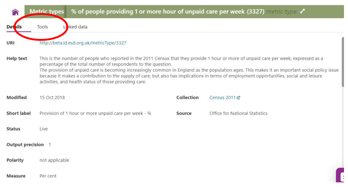
Task: Open the purple widget at bottom-right corner
Action: coord(341,175)
